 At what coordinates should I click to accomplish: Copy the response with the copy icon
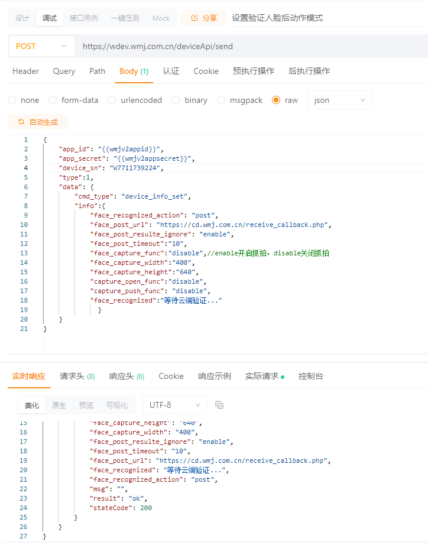[219, 405]
